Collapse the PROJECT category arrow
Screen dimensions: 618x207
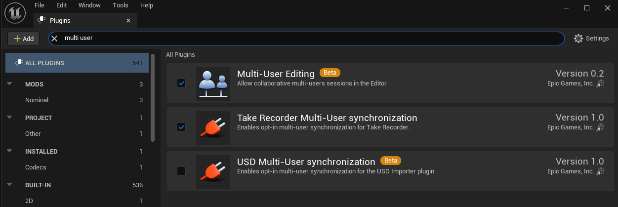click(x=9, y=118)
